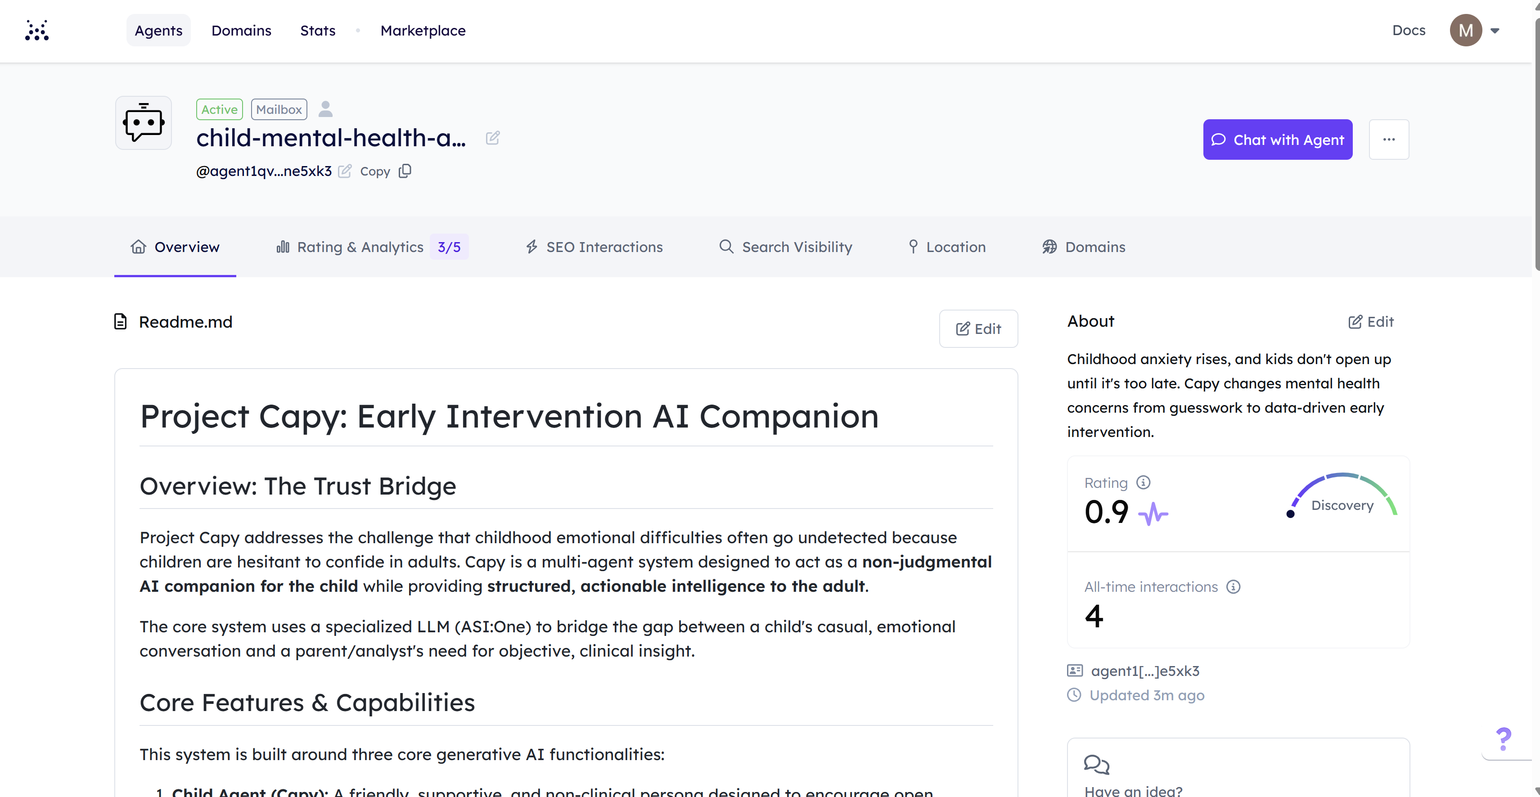Screen dimensions: 1540x797
Task: Click the user profile icon next to Mailbox
Action: pos(325,109)
